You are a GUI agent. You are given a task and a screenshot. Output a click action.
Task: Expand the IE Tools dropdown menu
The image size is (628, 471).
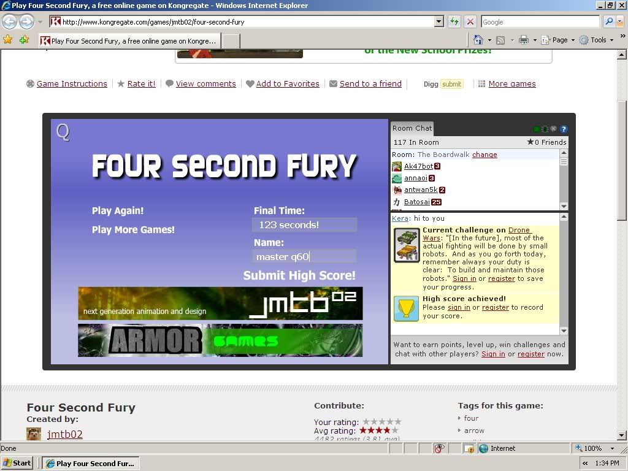[x=597, y=40]
